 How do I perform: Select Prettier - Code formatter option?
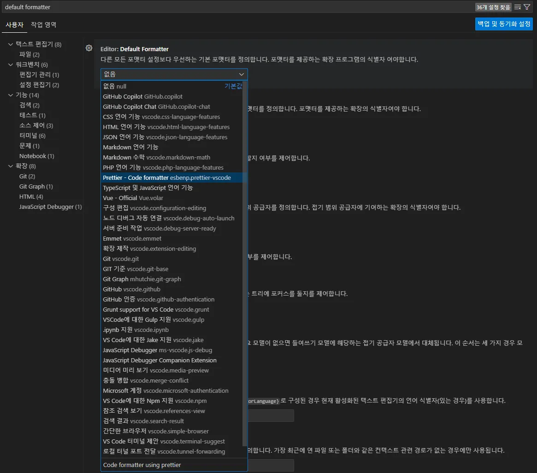coord(172,177)
